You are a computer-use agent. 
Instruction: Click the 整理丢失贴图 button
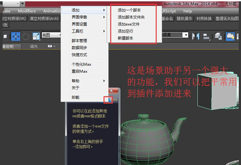(227, 19)
